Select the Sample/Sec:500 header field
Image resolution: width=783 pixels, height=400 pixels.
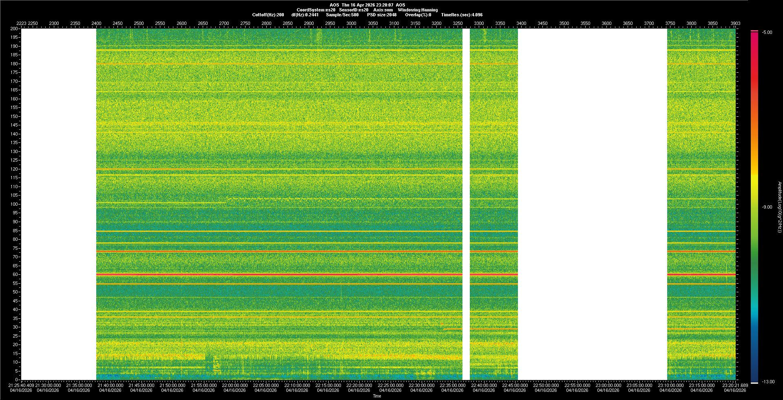342,15
